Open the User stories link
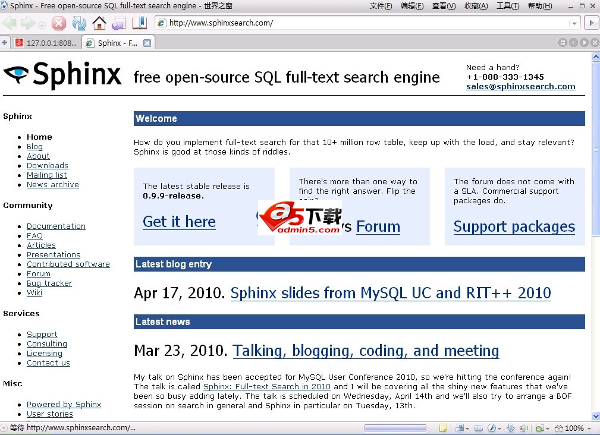The height and width of the screenshot is (435, 600). click(x=50, y=414)
